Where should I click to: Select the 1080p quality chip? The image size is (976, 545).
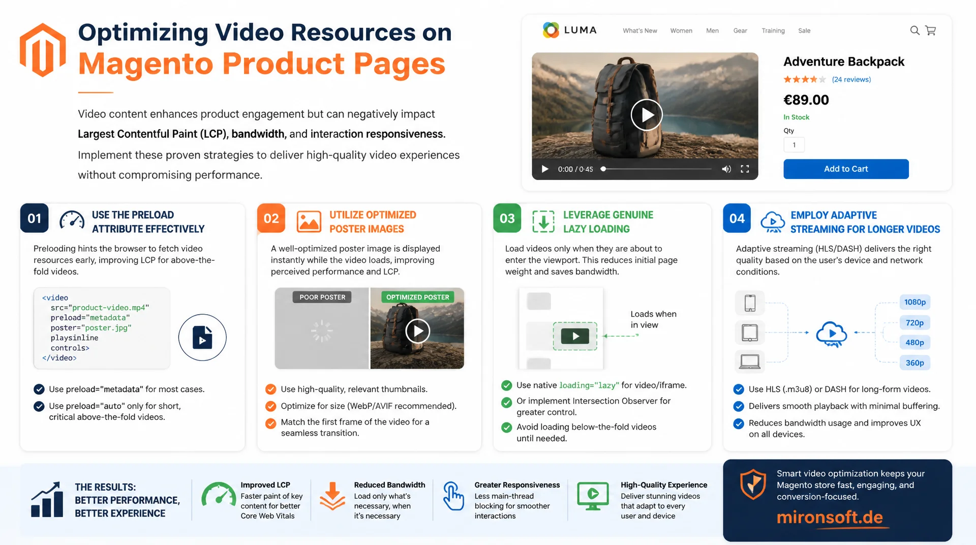[915, 302]
